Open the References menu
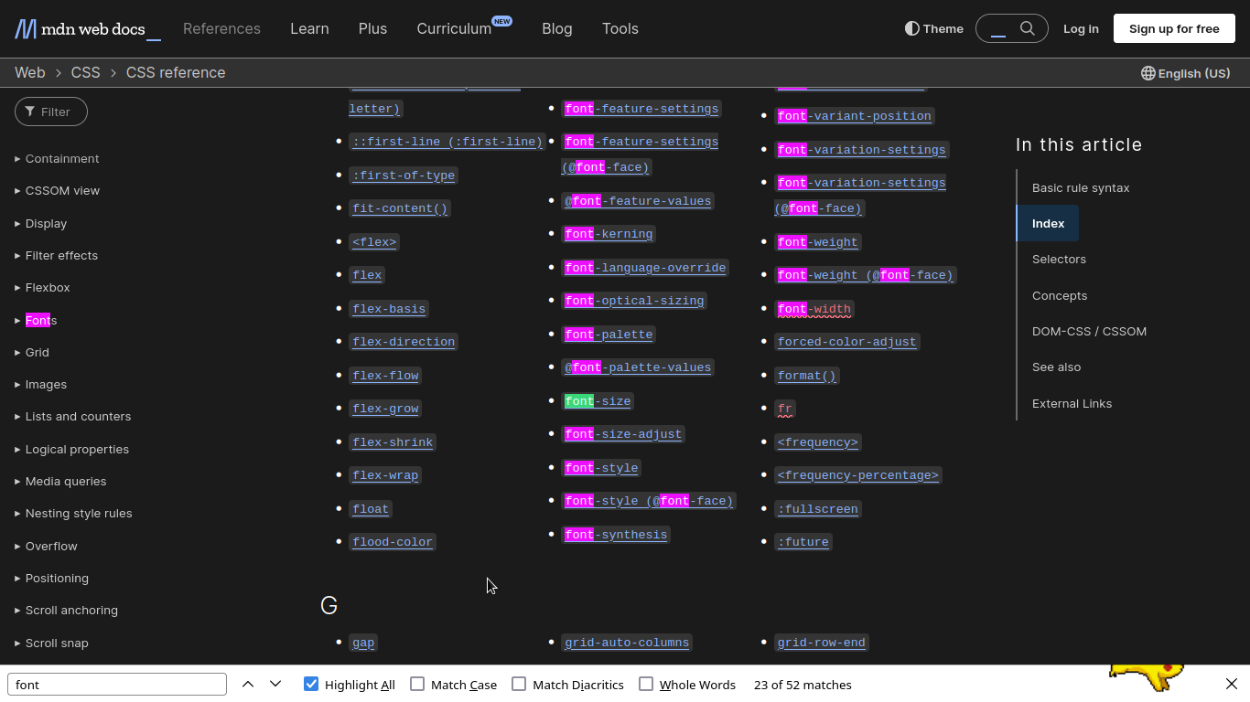This screenshot has height=702, width=1250. coord(221,29)
